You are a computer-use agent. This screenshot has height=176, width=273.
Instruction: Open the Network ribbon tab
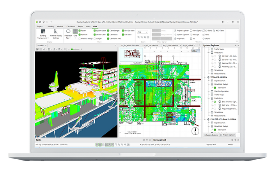point(60,26)
